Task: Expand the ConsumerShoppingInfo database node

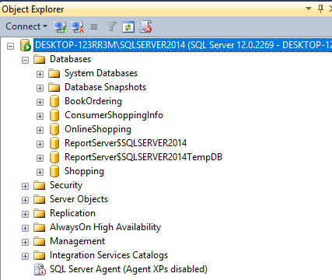Action: coord(40,117)
